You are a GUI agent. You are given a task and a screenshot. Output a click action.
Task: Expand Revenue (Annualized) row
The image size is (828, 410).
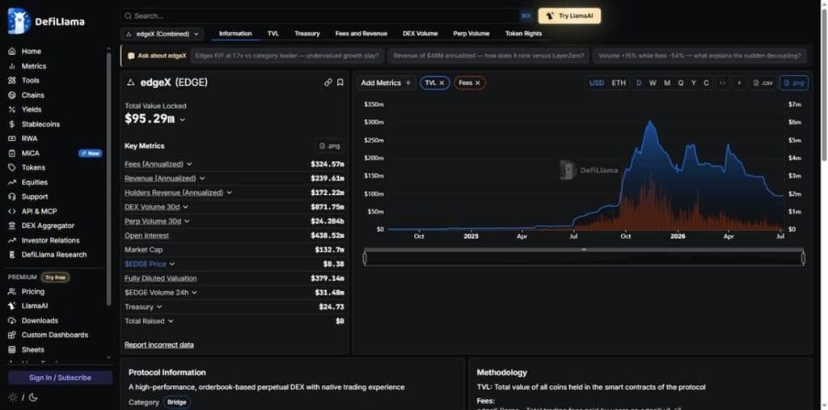202,179
